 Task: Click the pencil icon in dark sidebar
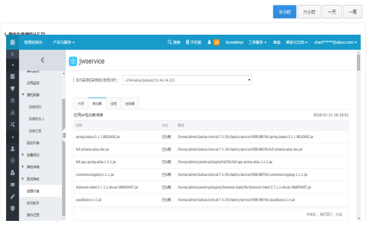13,197
